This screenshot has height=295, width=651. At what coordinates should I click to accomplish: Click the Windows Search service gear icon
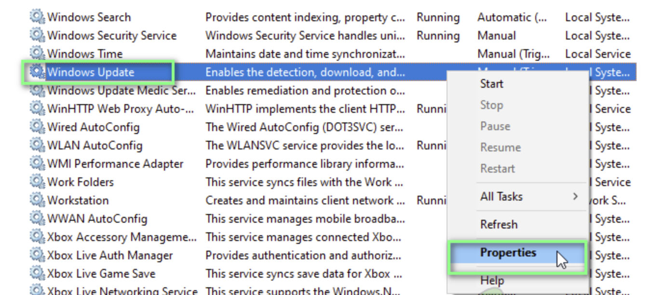(37, 17)
